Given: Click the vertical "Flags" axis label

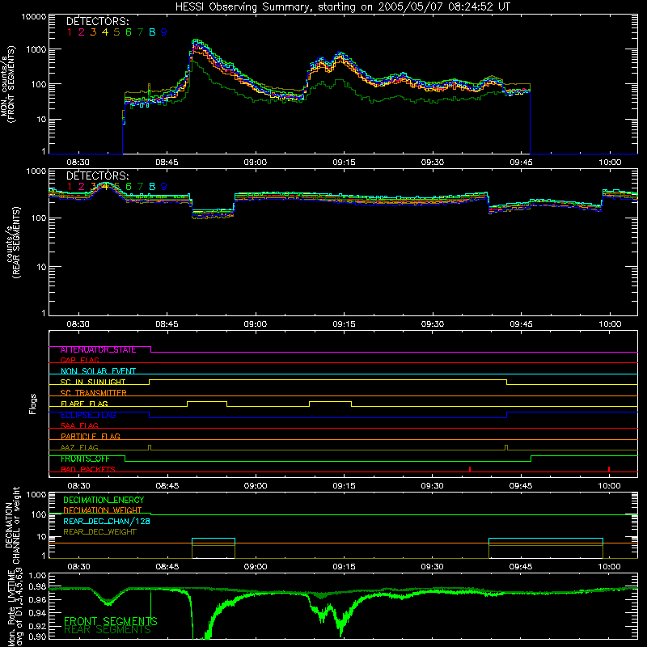Looking at the screenshot, I should tap(33, 404).
